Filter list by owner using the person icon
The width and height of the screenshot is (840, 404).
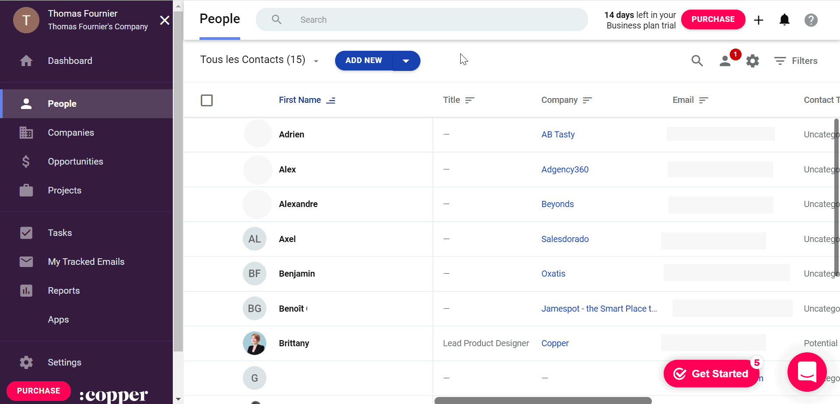tap(725, 61)
